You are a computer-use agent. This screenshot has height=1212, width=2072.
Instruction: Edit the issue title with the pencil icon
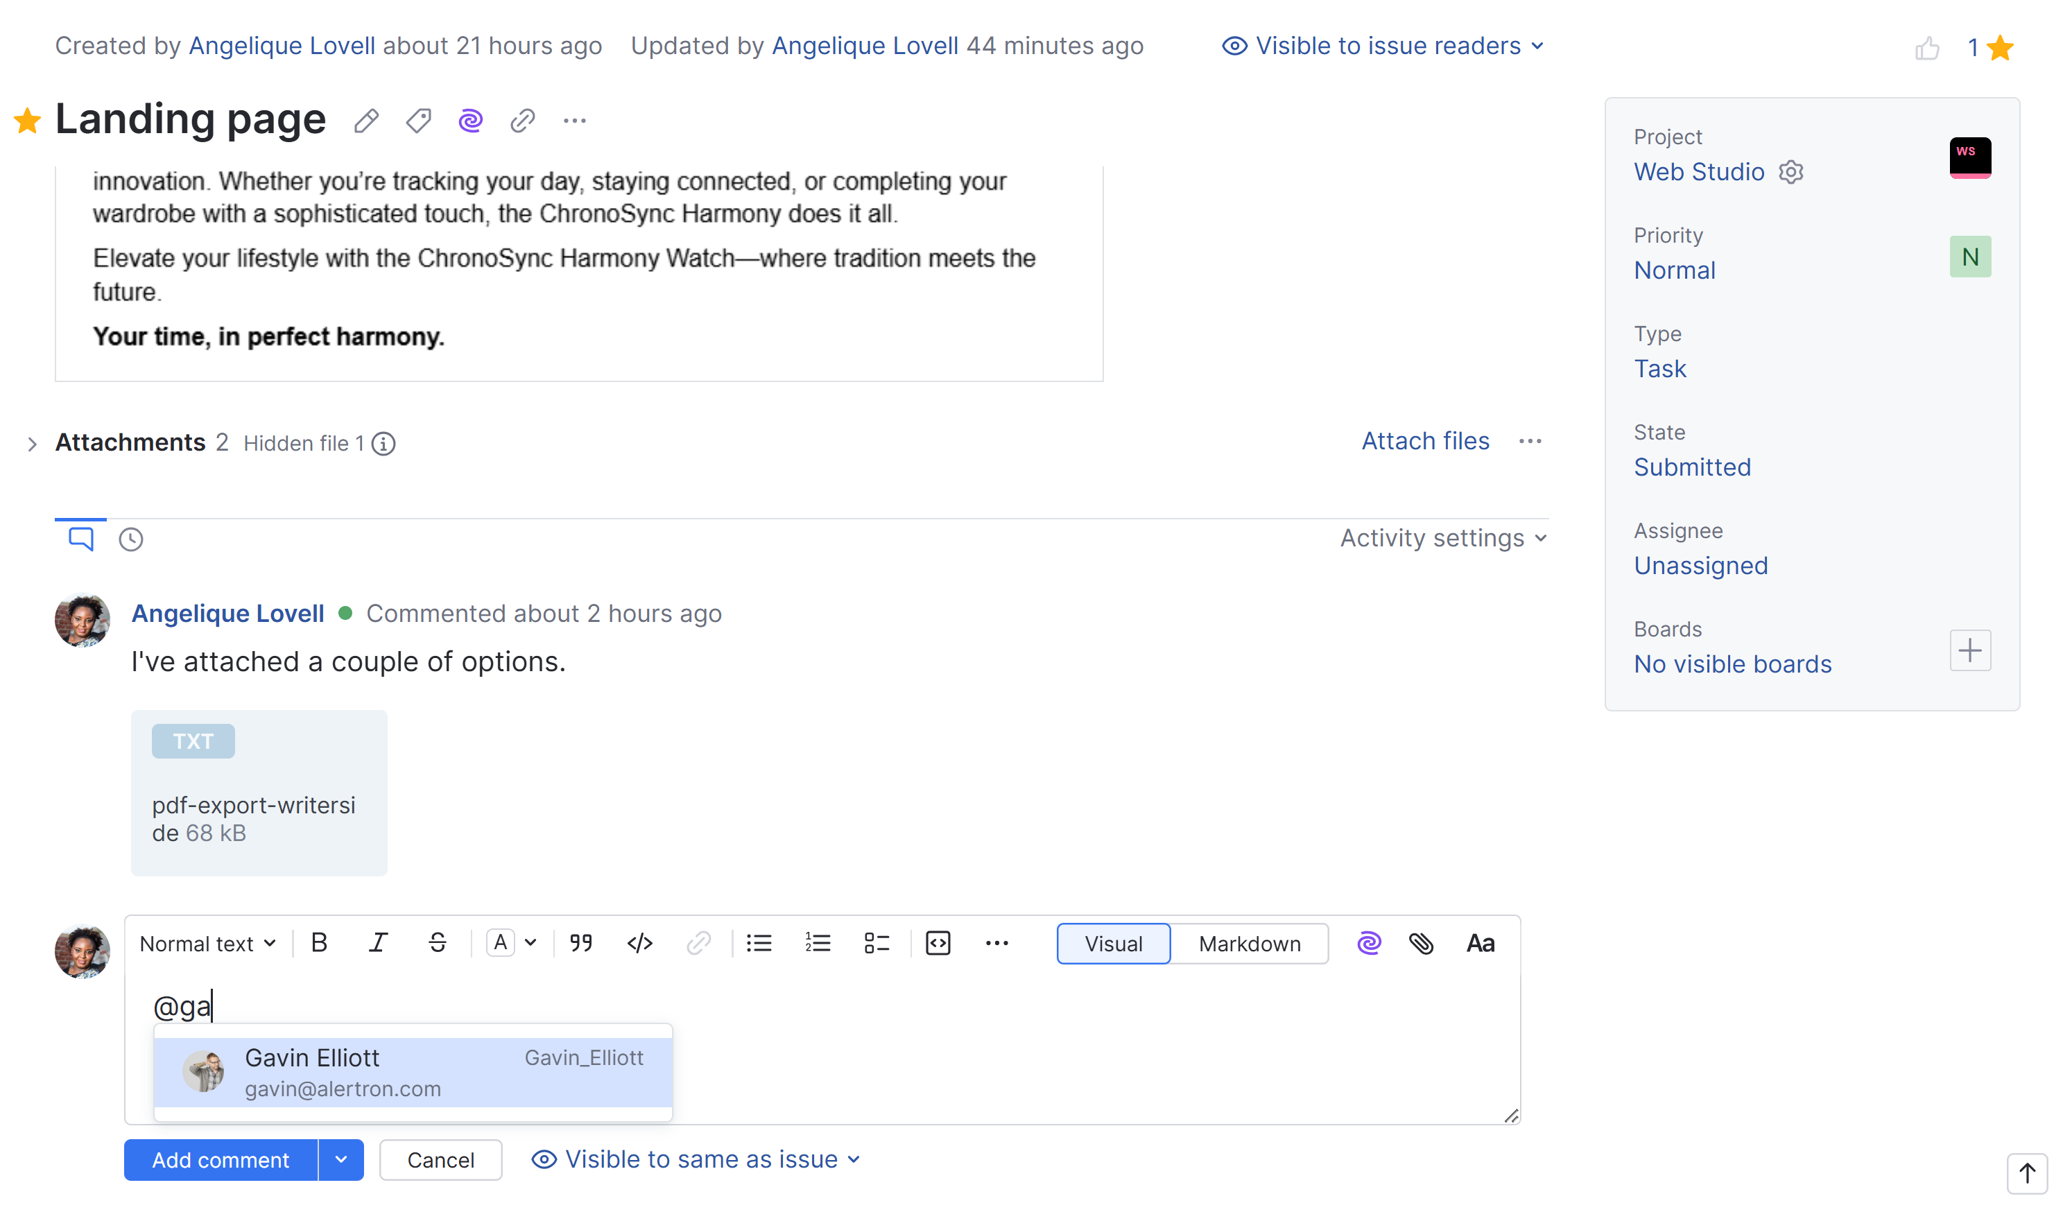366,120
